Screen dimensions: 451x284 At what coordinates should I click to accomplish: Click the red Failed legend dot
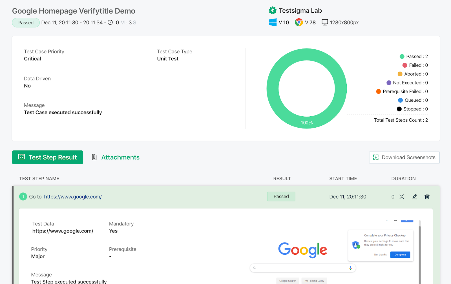click(405, 65)
